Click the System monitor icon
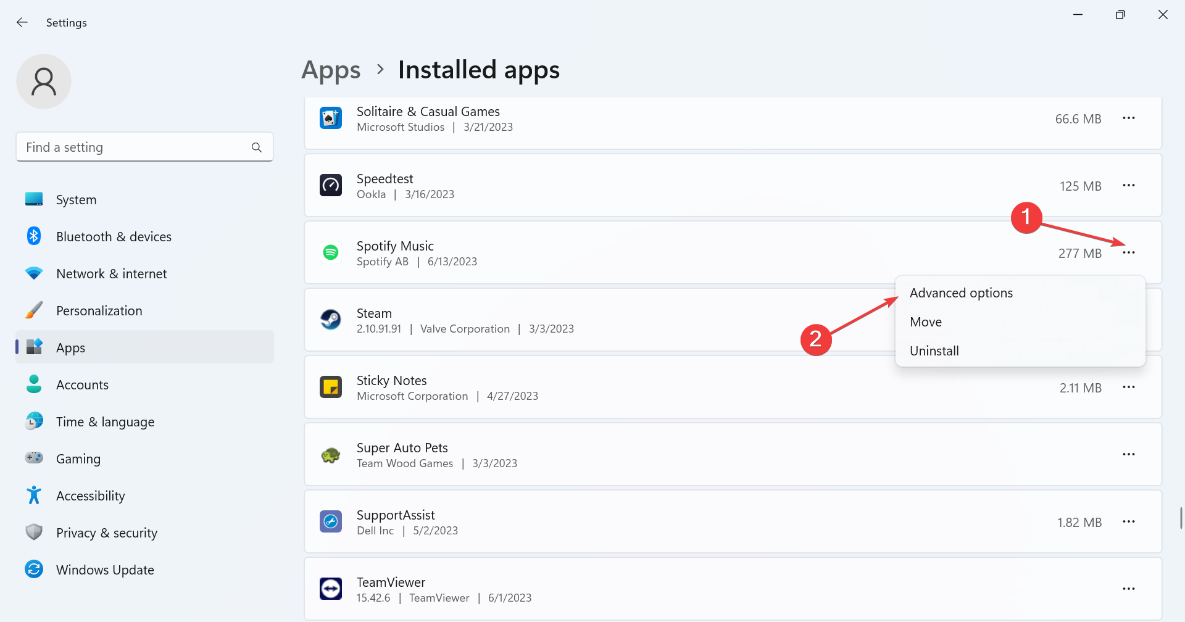Image resolution: width=1185 pixels, height=622 pixels. click(x=34, y=199)
